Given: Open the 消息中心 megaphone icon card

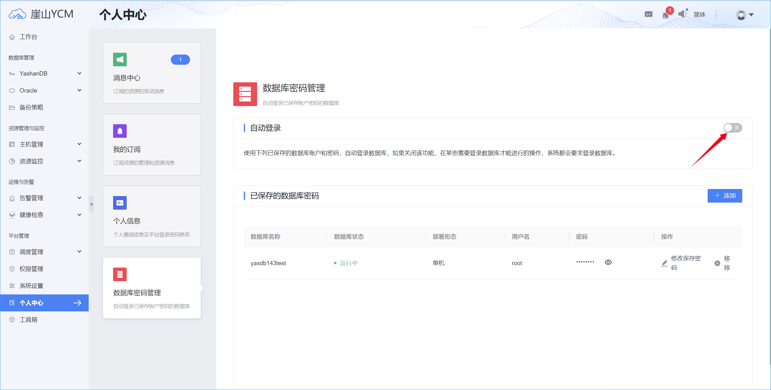Looking at the screenshot, I should [x=120, y=60].
